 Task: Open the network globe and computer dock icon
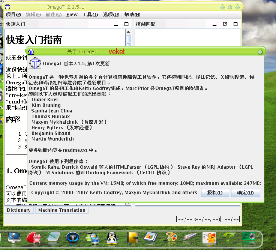(92, 238)
